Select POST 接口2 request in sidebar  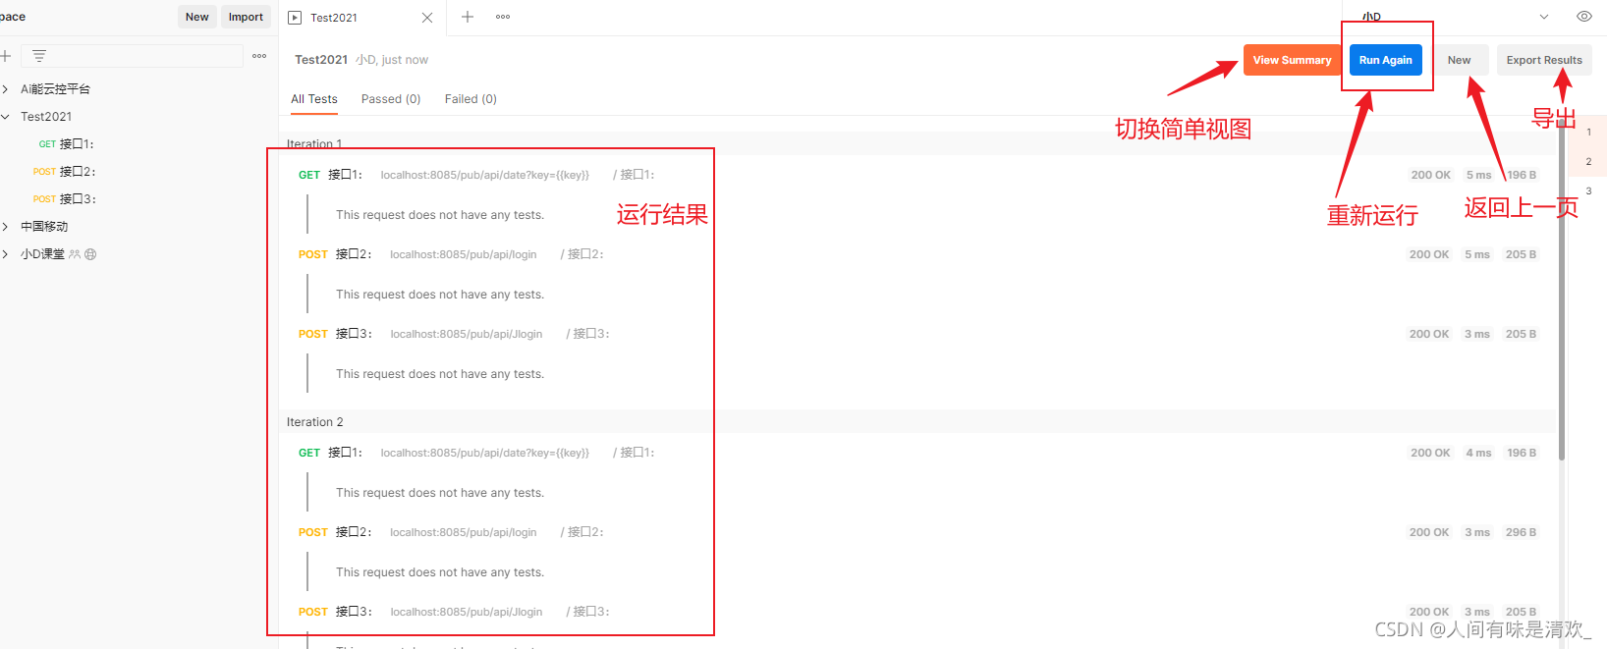64,172
